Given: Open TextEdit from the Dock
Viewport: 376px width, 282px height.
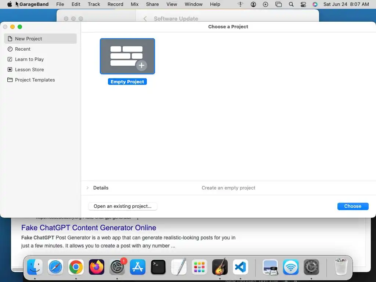Looking at the screenshot, I should click(179, 267).
